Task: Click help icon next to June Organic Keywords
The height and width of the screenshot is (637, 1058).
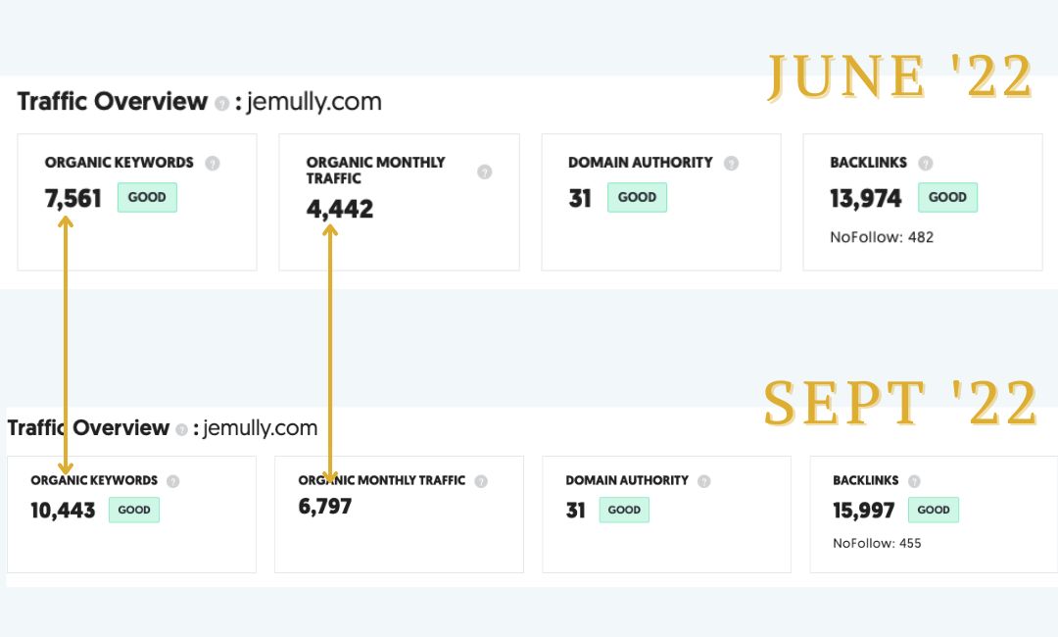Action: (x=213, y=163)
